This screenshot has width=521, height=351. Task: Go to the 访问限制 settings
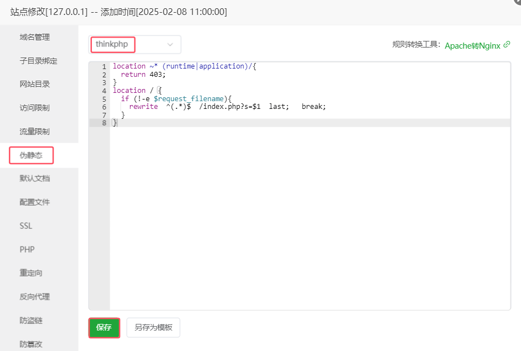[x=34, y=108]
